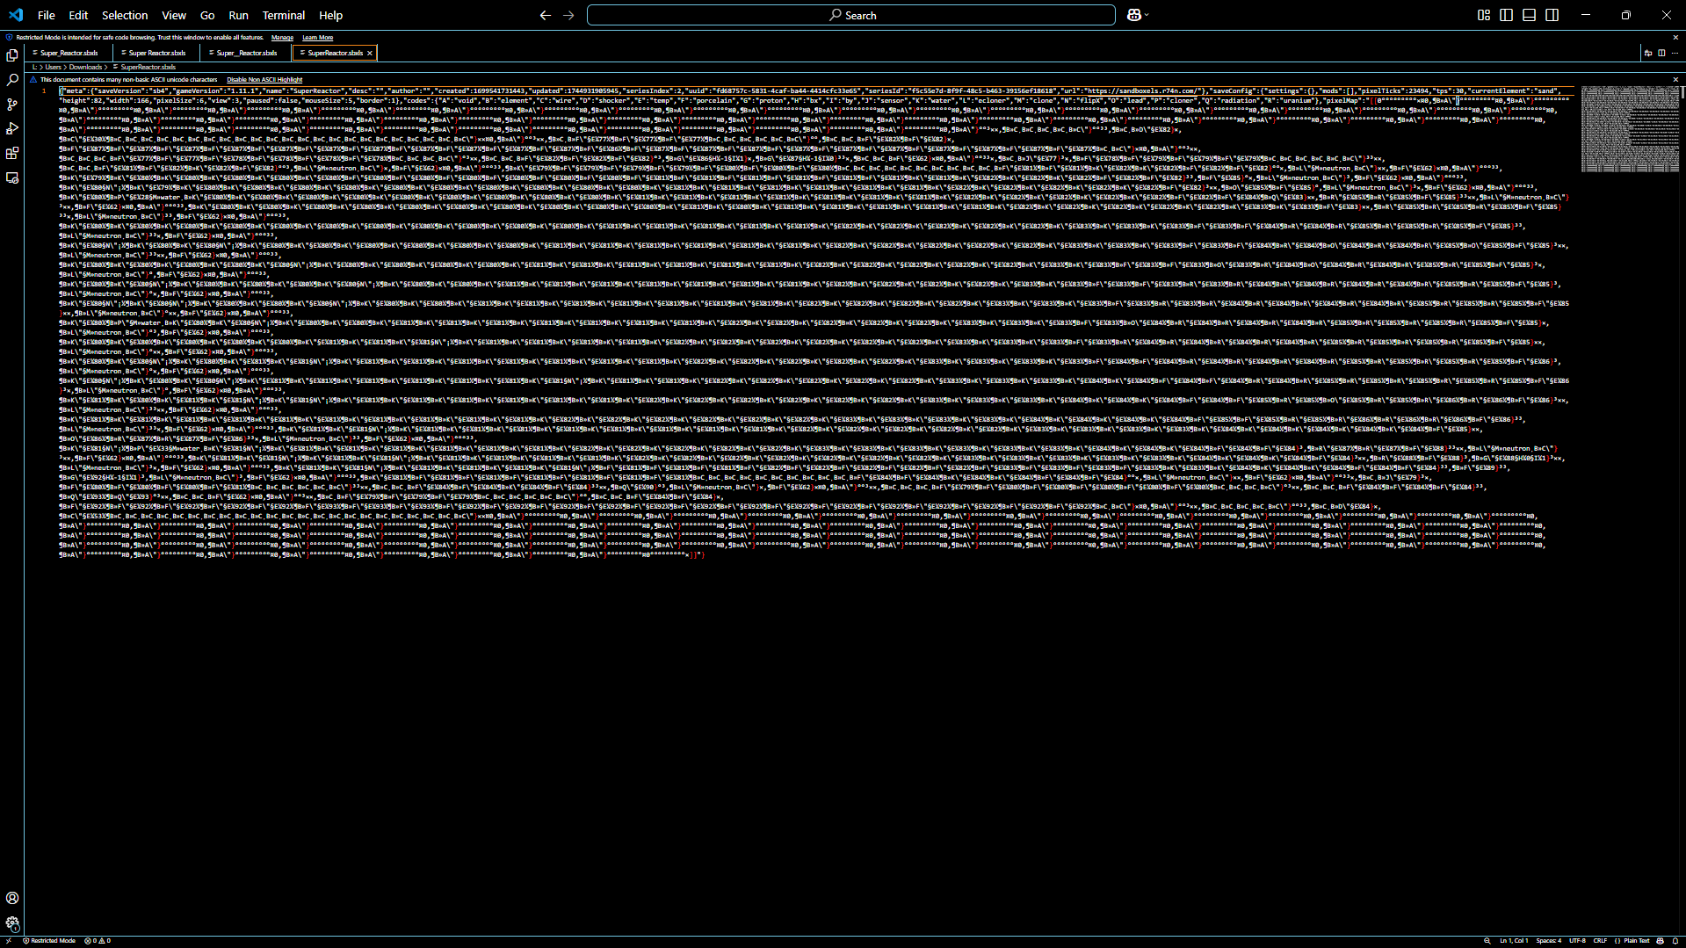1686x948 pixels.
Task: Click the Search command center box
Action: [851, 15]
